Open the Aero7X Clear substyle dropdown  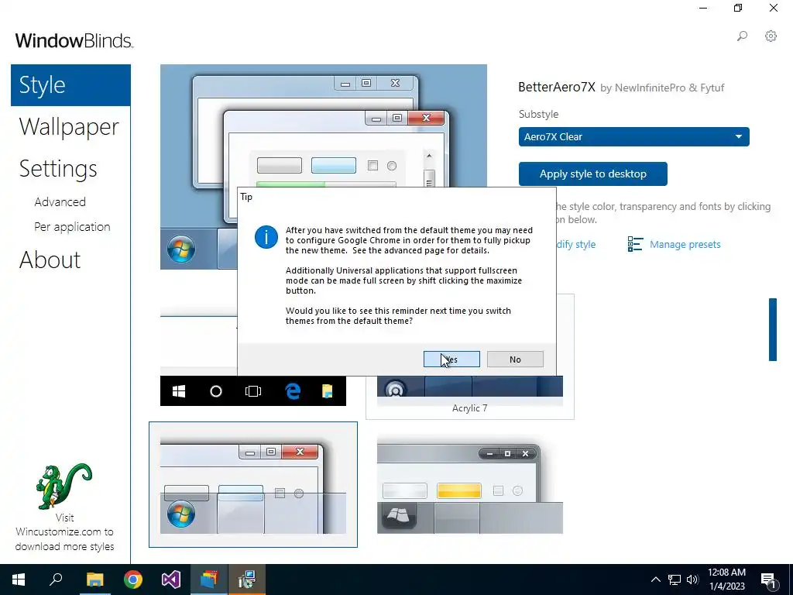click(633, 136)
